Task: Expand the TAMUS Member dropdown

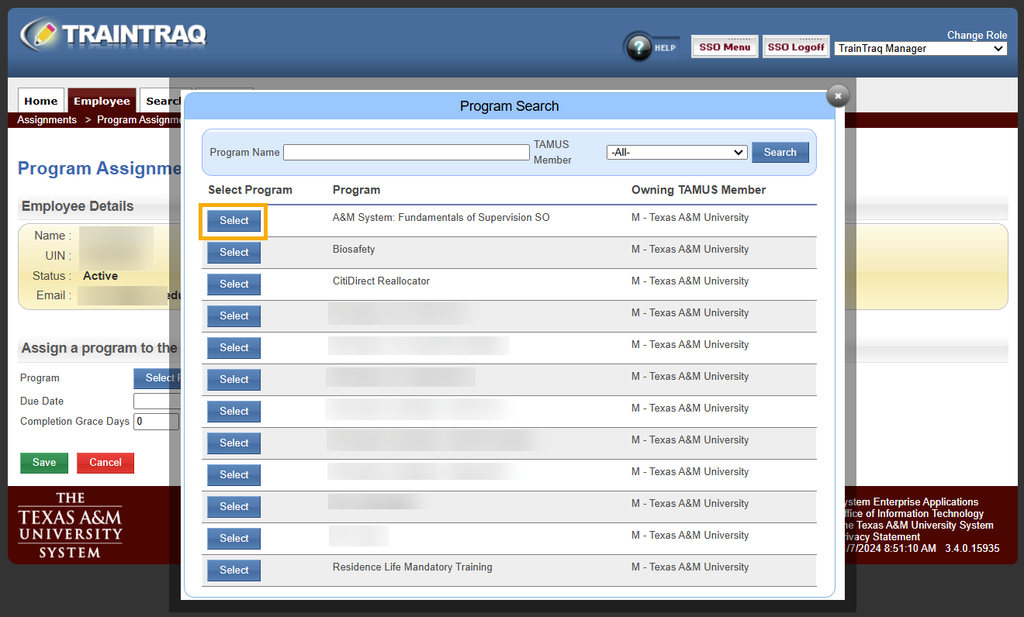Action: pyautogui.click(x=676, y=153)
